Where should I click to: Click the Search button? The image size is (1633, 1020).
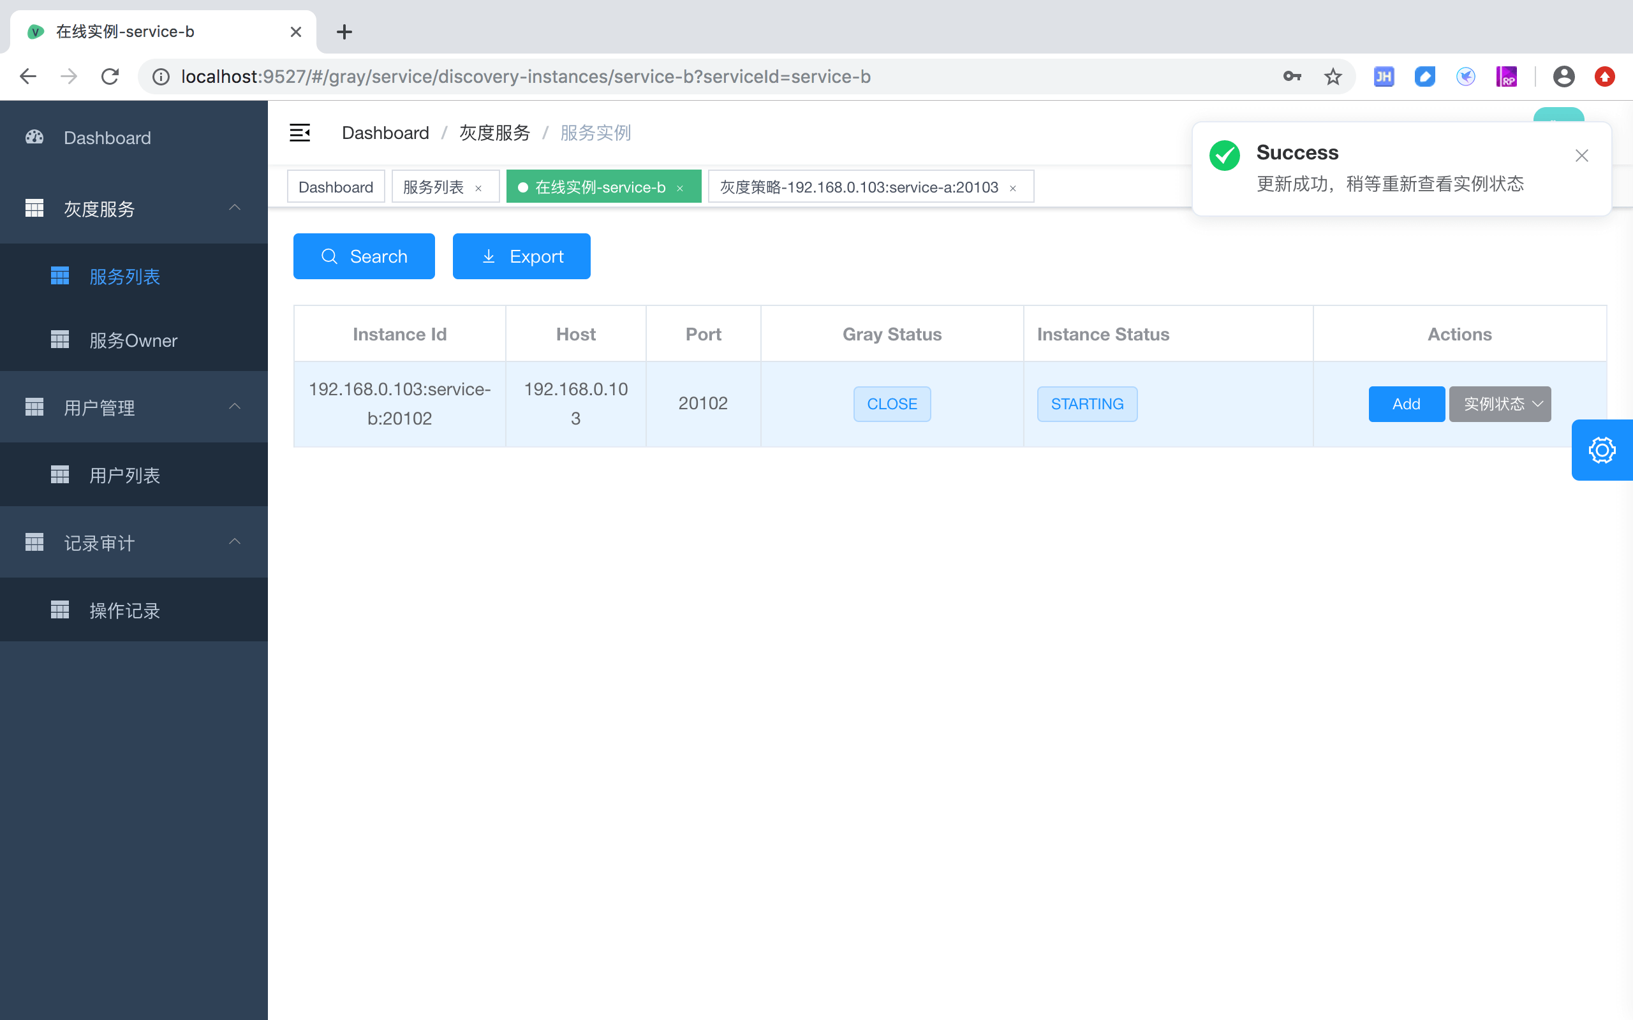click(x=364, y=258)
